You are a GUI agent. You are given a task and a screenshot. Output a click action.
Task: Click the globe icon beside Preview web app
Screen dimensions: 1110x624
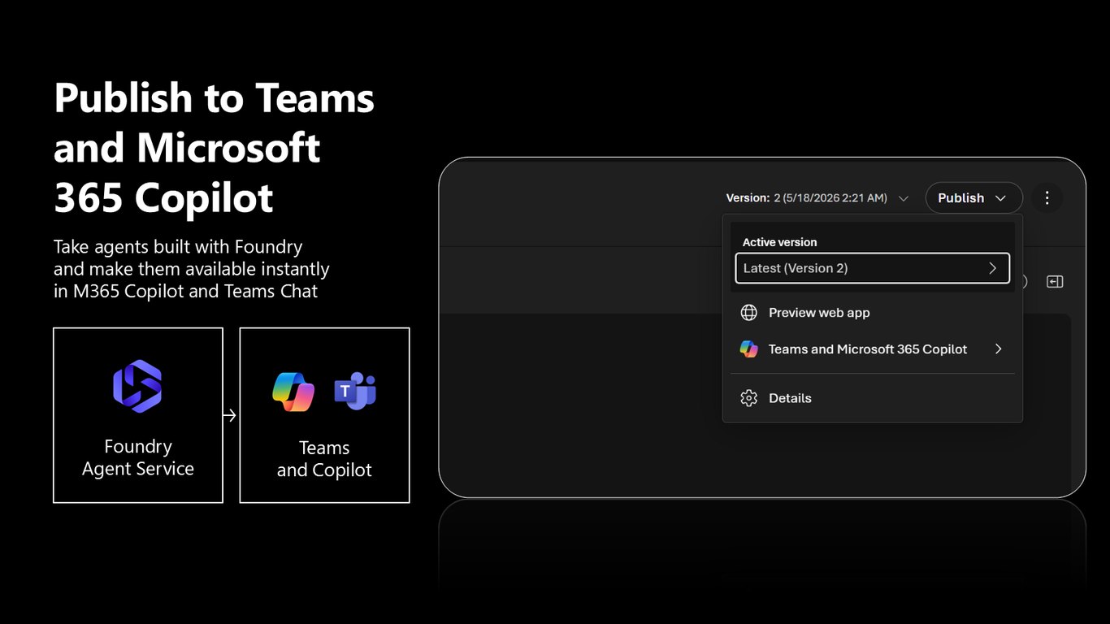pyautogui.click(x=748, y=313)
